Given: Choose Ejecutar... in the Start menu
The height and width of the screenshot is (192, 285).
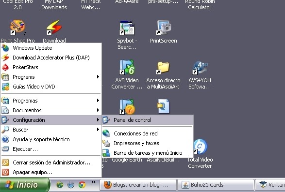Looking at the screenshot, I should click(x=51, y=149).
